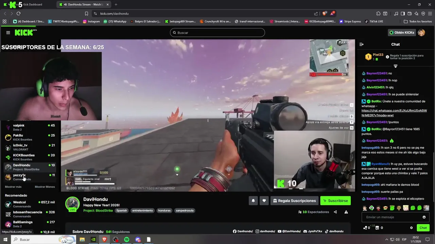Image resolution: width=435 pixels, height=244 pixels.
Task: Open recommended BaliGamings channel
Action: [30, 224]
